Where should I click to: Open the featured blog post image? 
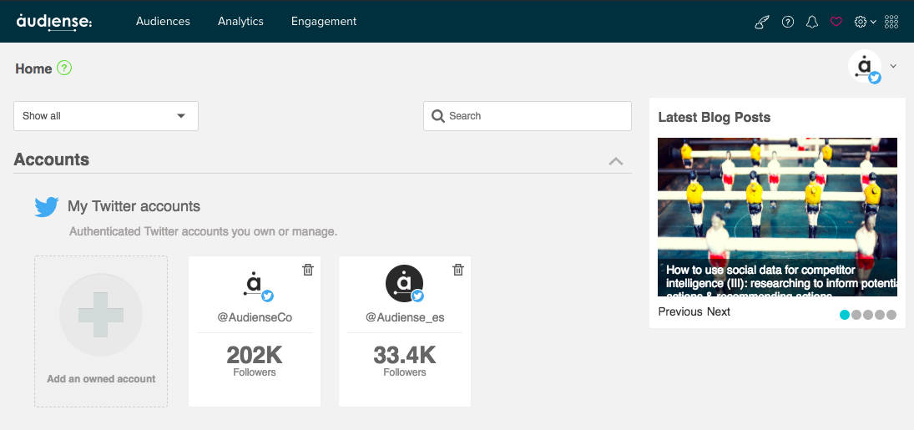pyautogui.click(x=778, y=217)
